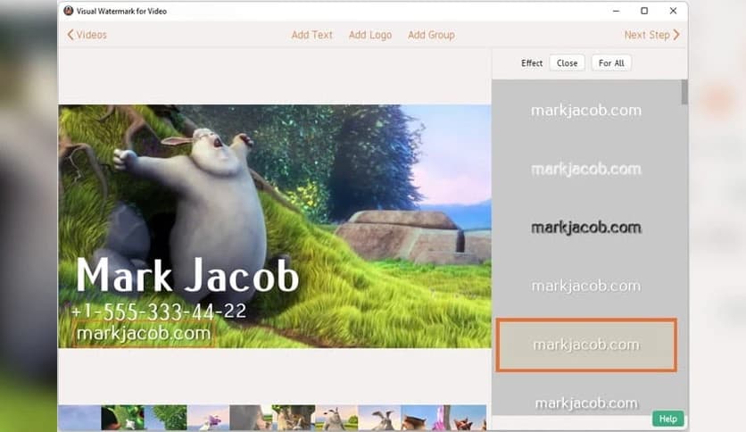Proceed to Next Step

coord(651,35)
